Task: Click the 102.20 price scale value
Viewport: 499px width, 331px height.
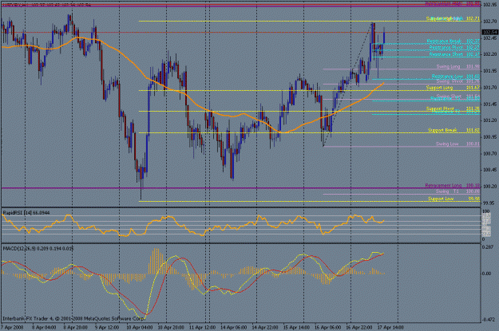Action: [490, 54]
